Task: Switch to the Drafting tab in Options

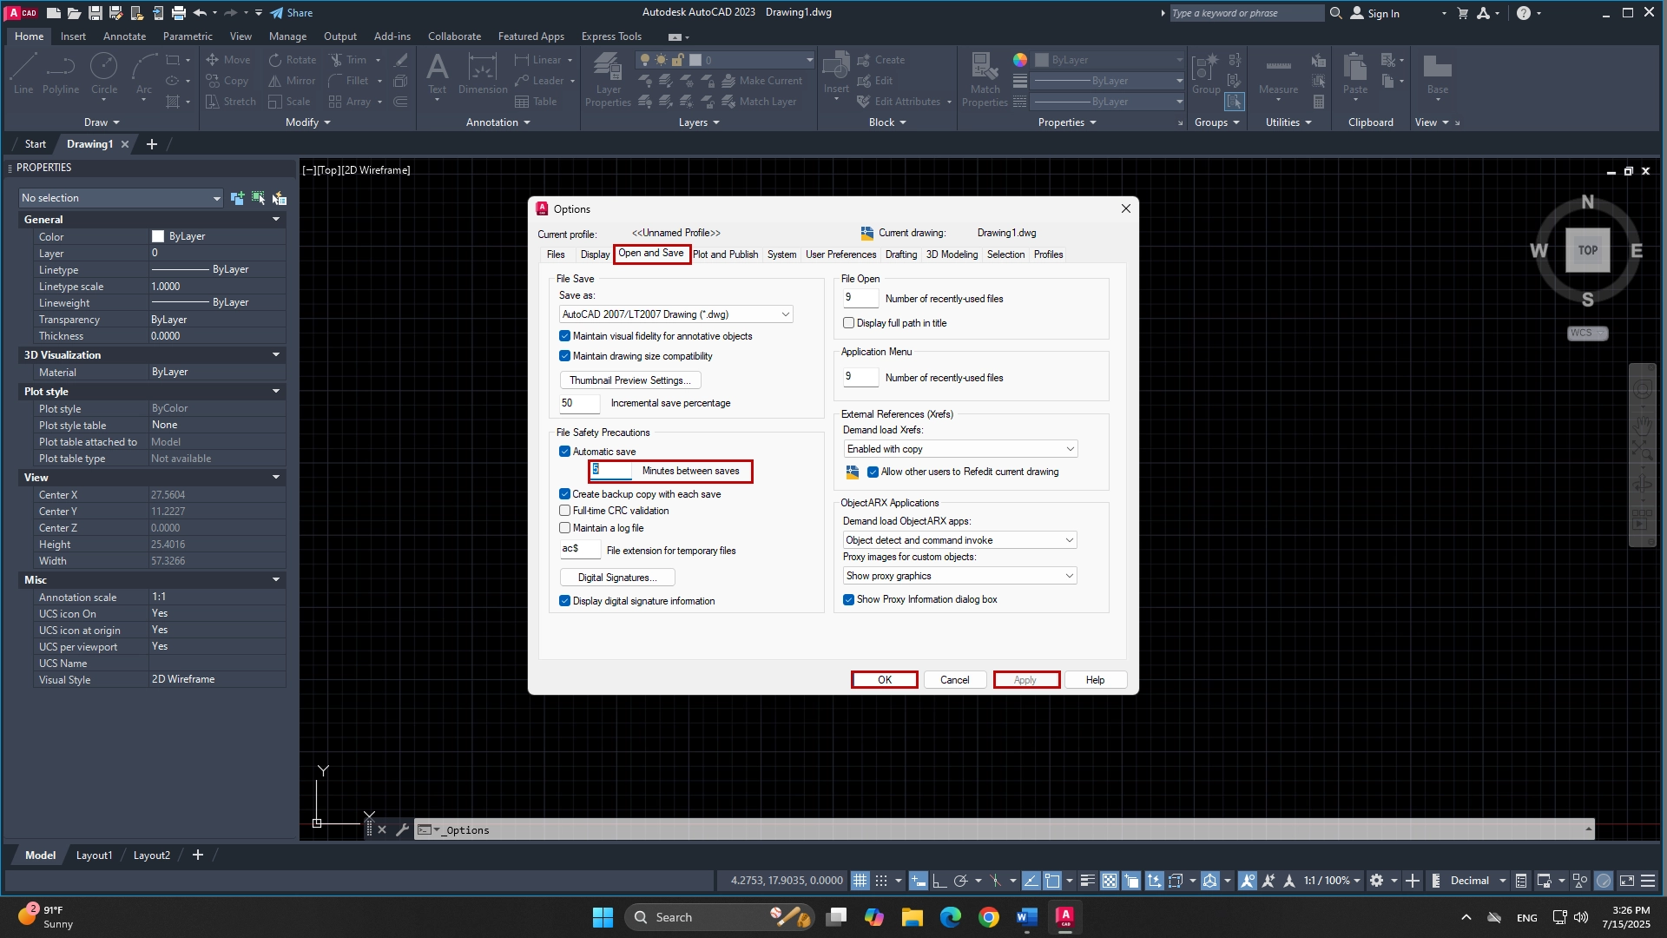Action: coord(901,254)
